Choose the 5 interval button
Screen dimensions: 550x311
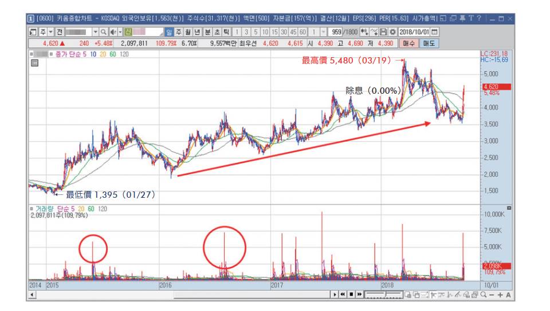256,32
